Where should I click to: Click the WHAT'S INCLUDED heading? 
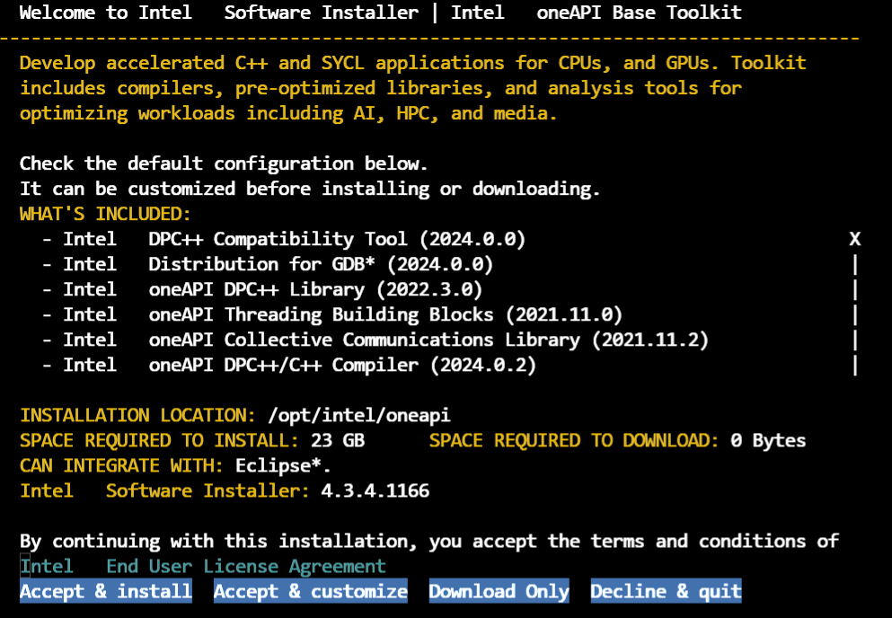[x=105, y=214]
